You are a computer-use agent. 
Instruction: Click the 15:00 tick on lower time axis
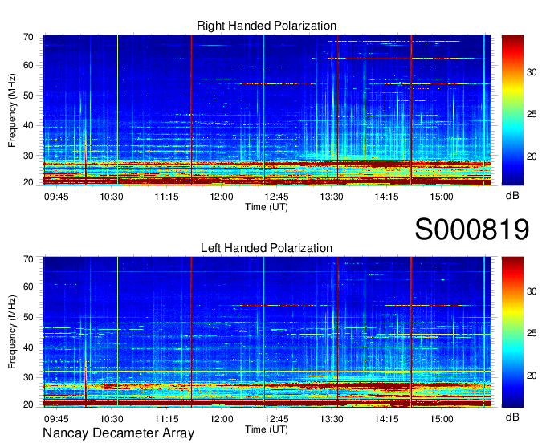click(442, 419)
